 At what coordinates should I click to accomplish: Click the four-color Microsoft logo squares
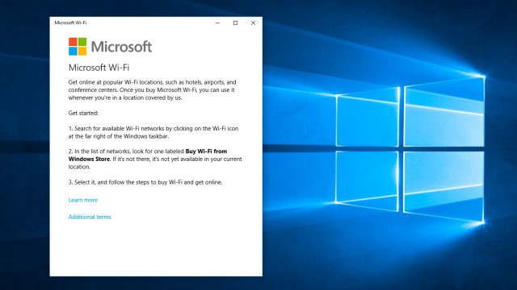(78, 47)
